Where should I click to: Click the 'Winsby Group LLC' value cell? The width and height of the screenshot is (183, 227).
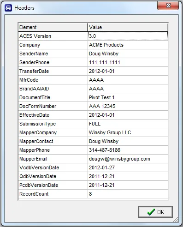point(128,132)
